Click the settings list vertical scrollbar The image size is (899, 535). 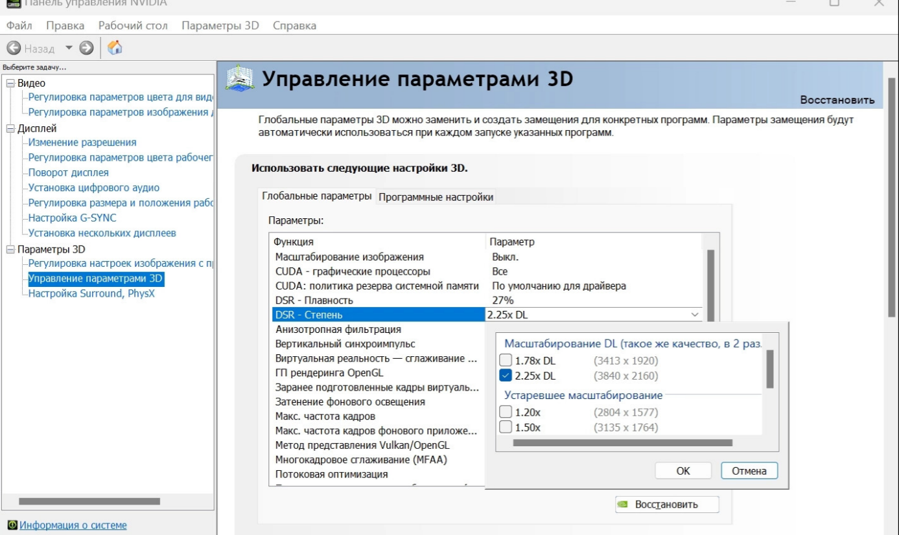point(710,285)
